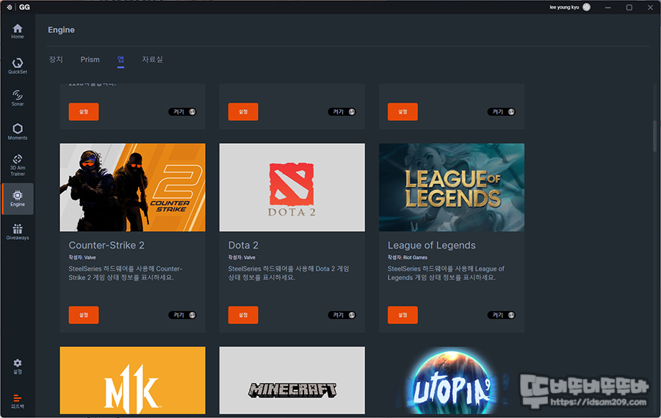Go to Home in the sidebar
This screenshot has width=661, height=418.
[x=18, y=32]
